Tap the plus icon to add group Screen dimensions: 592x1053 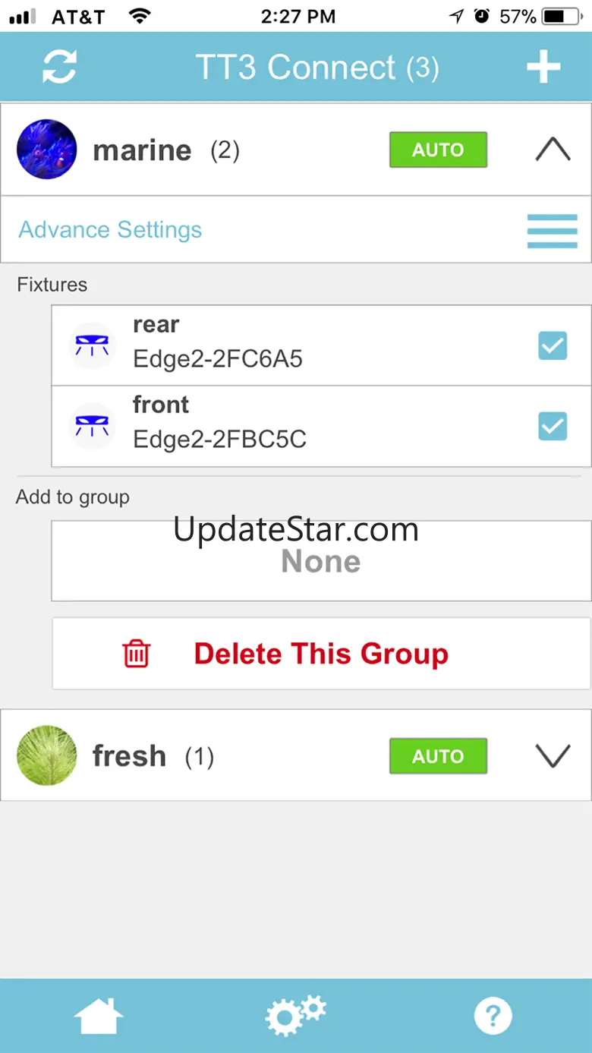(543, 67)
